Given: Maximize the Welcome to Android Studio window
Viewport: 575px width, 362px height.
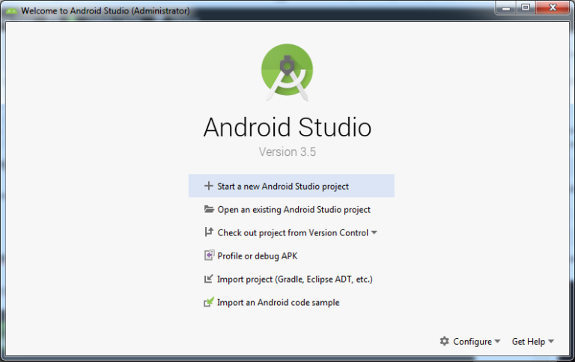Looking at the screenshot, I should coord(526,8).
